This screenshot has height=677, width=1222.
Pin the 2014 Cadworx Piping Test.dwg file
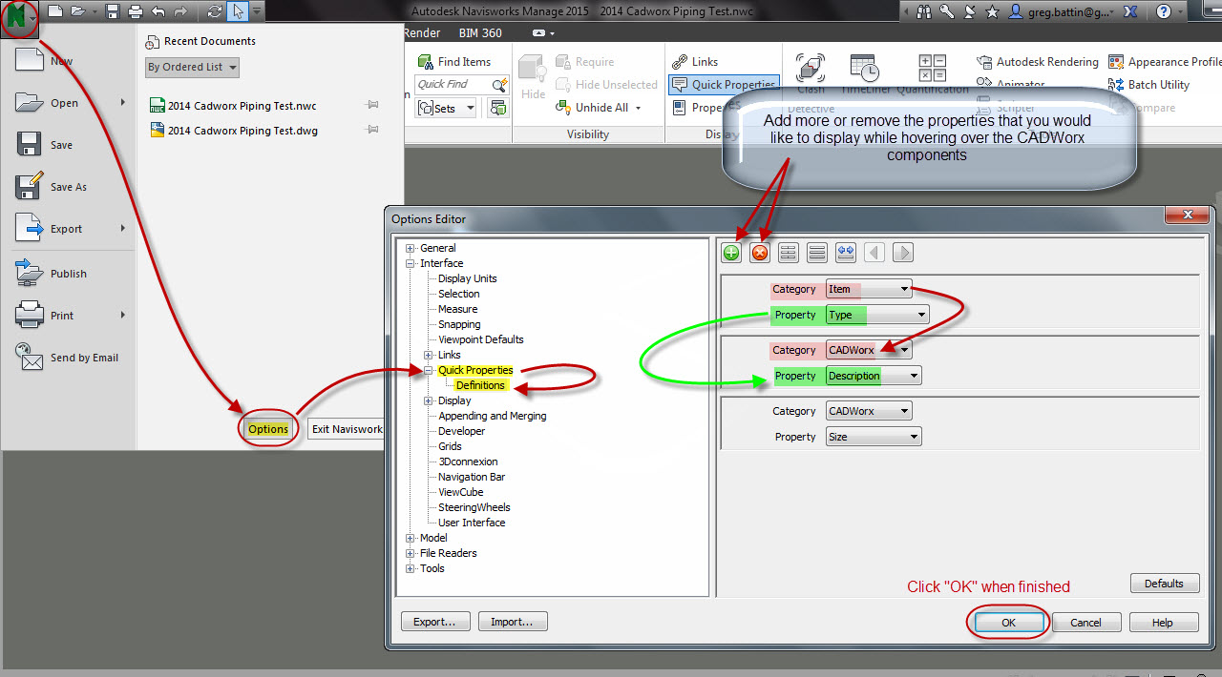(372, 130)
